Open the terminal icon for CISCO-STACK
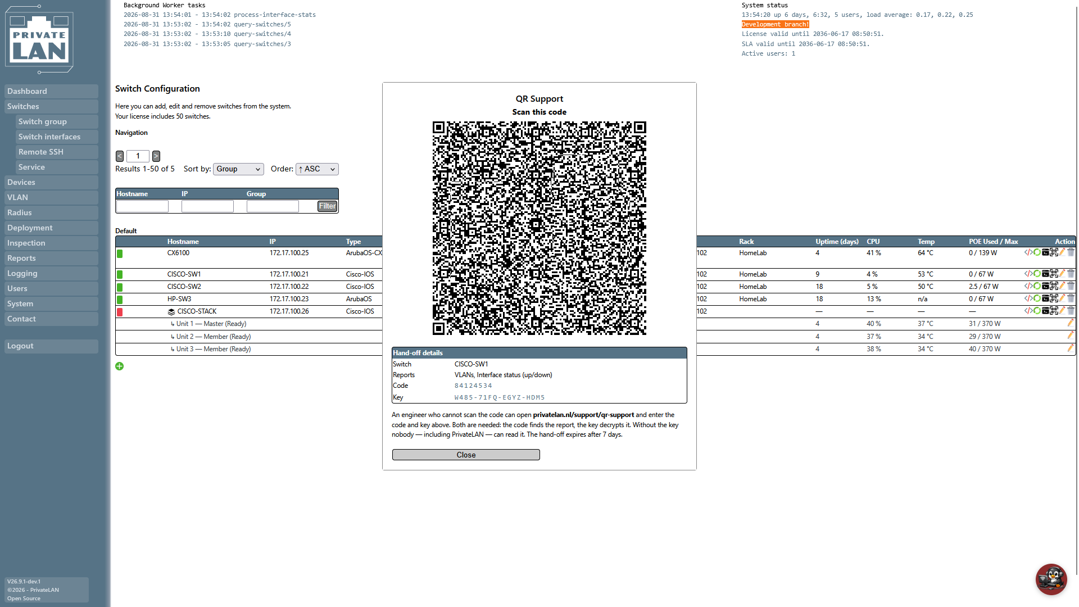Image resolution: width=1079 pixels, height=607 pixels. point(1045,311)
